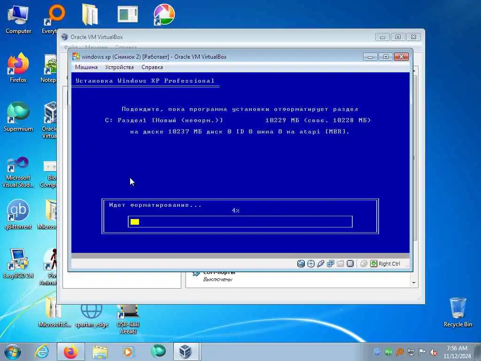Select the Picasa desktop shortcut icon
The width and height of the screenshot is (481, 361).
tap(164, 15)
